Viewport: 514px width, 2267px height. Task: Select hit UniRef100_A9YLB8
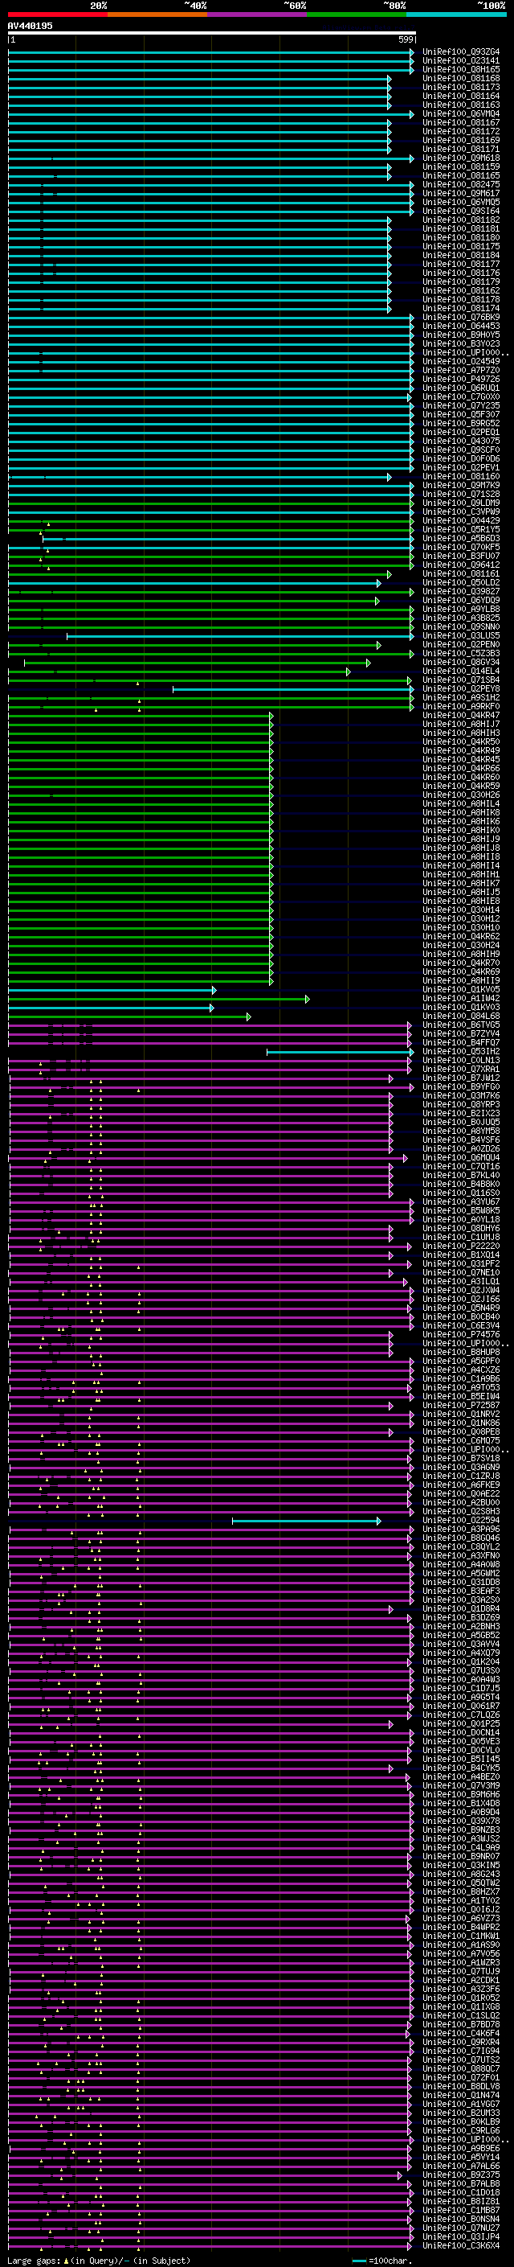[x=461, y=609]
